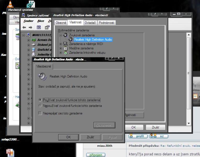Click scrollbar up arrow in rear window
This screenshot has height=157, width=200.
pos(189,35)
